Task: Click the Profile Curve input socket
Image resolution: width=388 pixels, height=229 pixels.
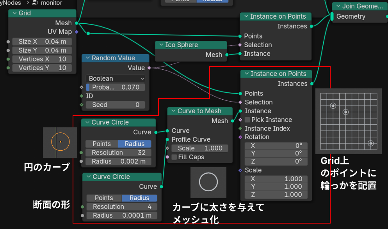Action: (x=167, y=139)
